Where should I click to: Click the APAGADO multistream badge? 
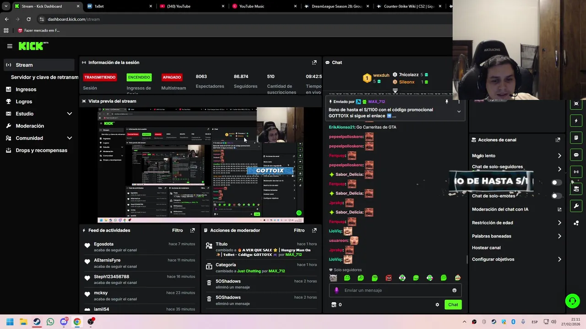(172, 77)
